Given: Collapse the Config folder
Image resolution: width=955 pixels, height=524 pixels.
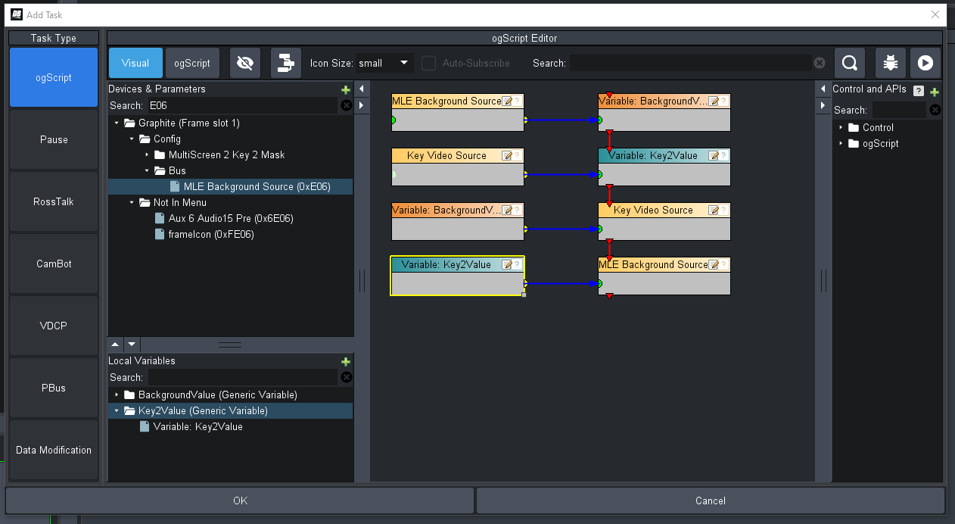Looking at the screenshot, I should coord(132,139).
